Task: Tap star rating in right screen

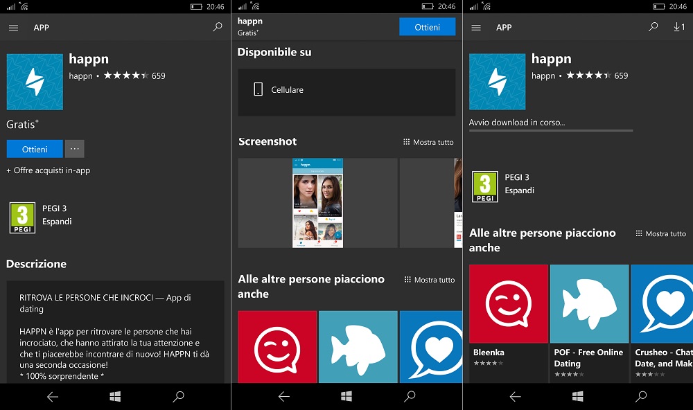Action: tap(588, 75)
